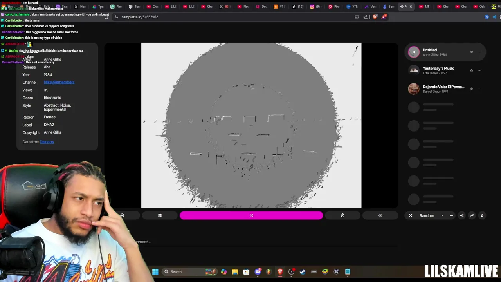Screen dimensions: 501x282
Task: Open more options for Yesterday's Music
Action: [480, 70]
